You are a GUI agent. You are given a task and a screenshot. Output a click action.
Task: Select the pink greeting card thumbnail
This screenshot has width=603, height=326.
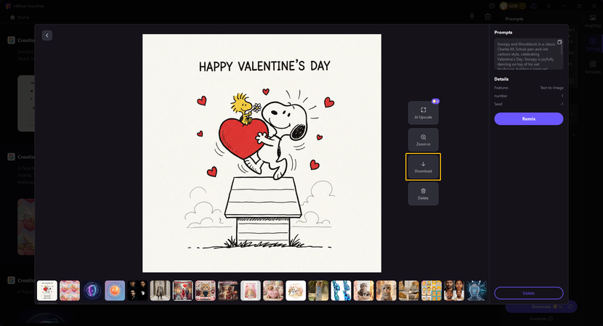251,290
